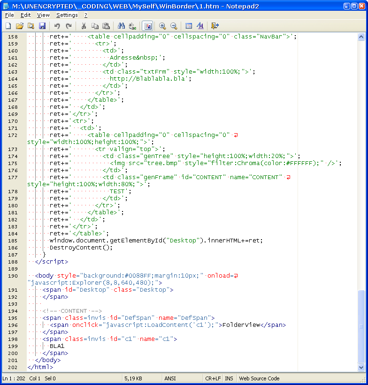Image resolution: width=368 pixels, height=385 pixels.
Task: Click 'javascript:Explorer(8,8,640,480);' onload value
Action: tap(92, 283)
